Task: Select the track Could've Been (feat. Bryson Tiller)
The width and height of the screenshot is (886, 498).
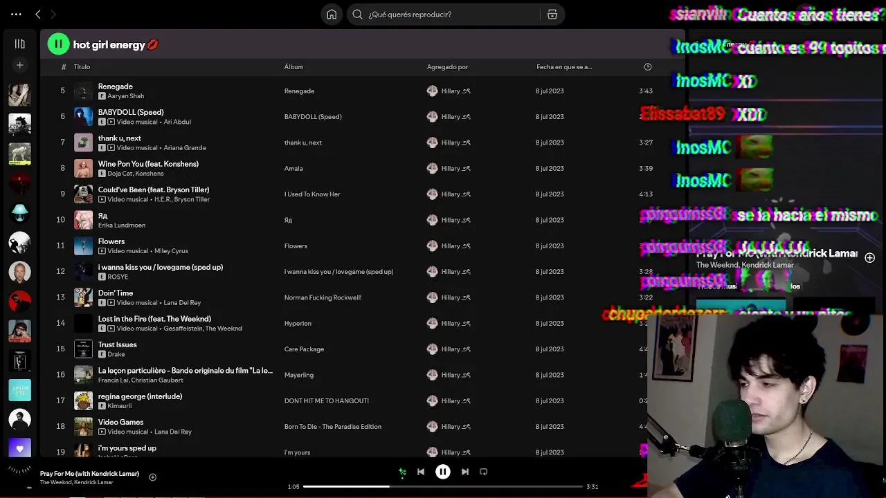Action: tap(154, 190)
